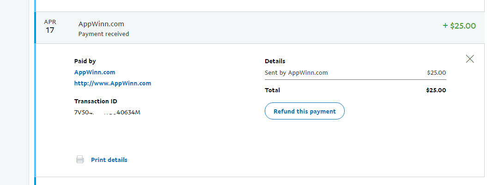Click the Sent by AppWinn.com line

(x=296, y=72)
